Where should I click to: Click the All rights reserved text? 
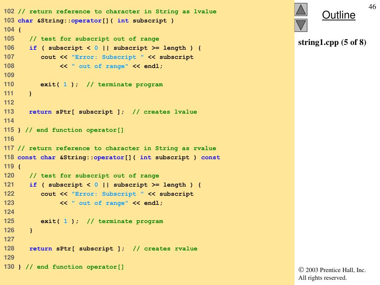coord(322,278)
